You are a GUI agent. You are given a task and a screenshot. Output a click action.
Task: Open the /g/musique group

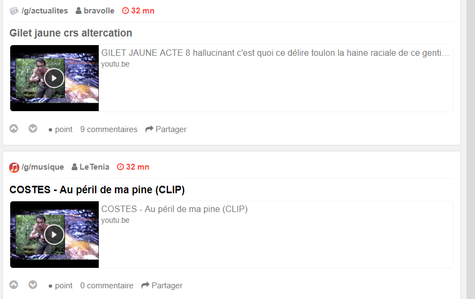pos(43,167)
